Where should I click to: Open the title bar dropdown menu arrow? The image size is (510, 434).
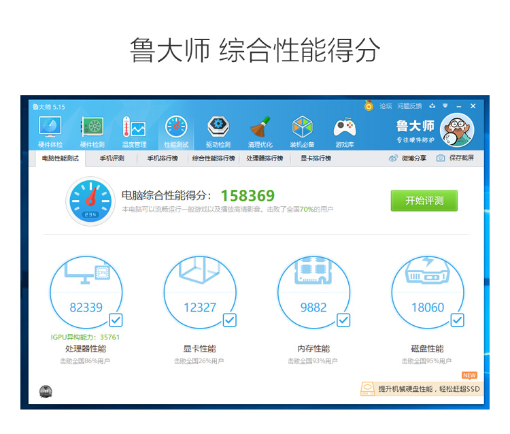pyautogui.click(x=445, y=105)
